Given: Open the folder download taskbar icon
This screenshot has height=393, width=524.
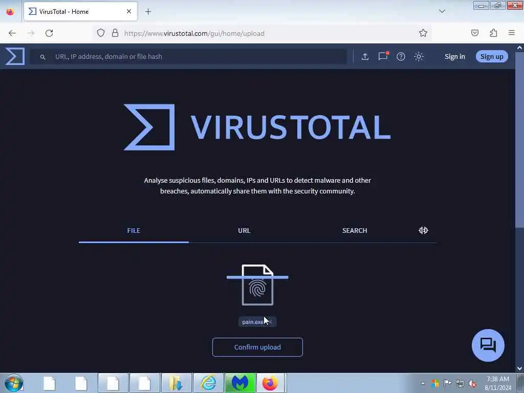Looking at the screenshot, I should coord(176,383).
